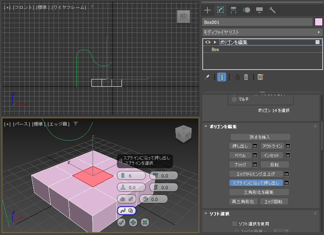Click the trash Remove Modifier icon
324x235 pixels.
(246, 77)
